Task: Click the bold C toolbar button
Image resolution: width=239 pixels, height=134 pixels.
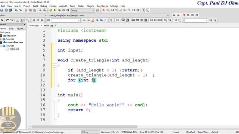Action: point(180,20)
